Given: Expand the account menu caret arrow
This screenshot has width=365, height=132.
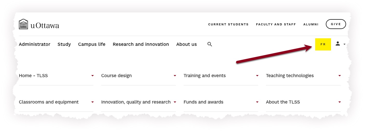Looking at the screenshot, I should pyautogui.click(x=344, y=44).
